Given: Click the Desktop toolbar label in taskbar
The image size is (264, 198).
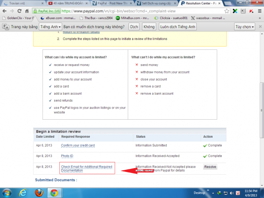Looking at the screenshot, I should pos(199,193).
